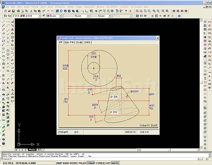Click the Make object's layer current icon
The height and width of the screenshot is (165, 212).
tap(5, 16)
